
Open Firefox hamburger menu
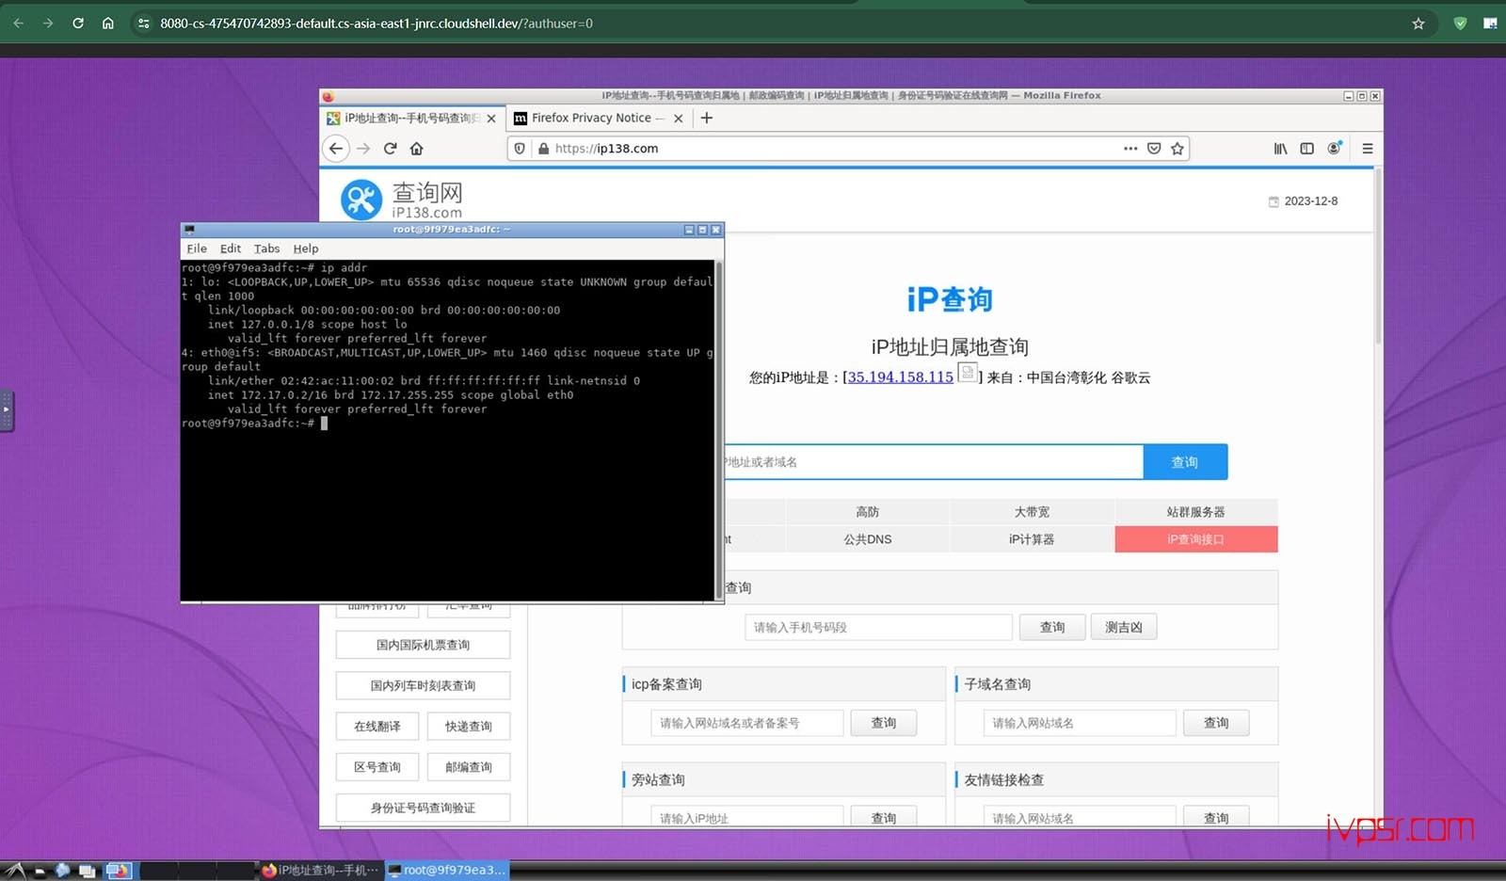click(x=1368, y=149)
